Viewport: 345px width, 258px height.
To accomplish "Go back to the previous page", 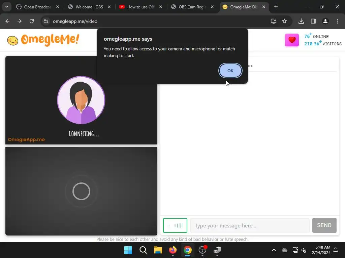I will 7,21.
